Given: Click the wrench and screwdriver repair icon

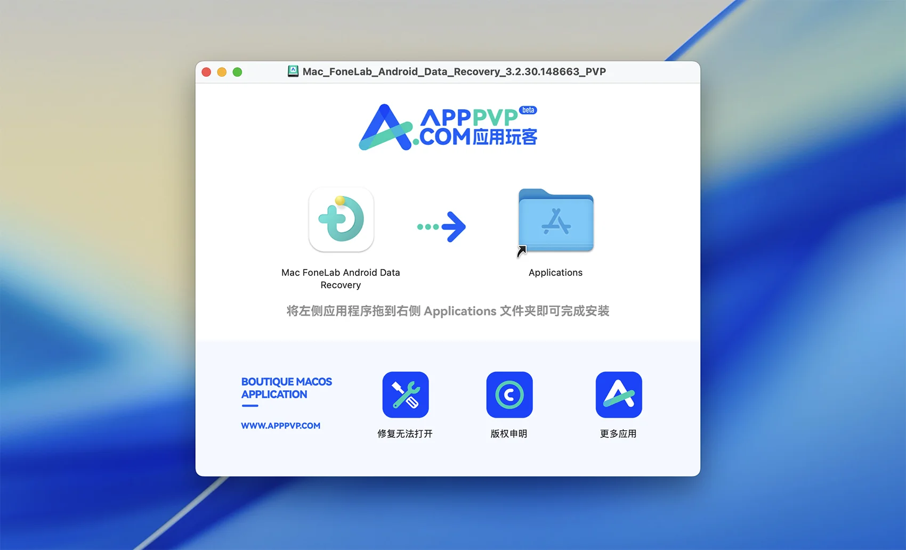Looking at the screenshot, I should (x=405, y=395).
